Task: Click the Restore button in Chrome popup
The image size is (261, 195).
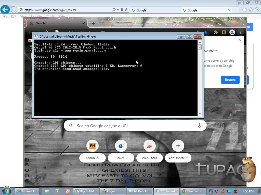Action: point(230,80)
